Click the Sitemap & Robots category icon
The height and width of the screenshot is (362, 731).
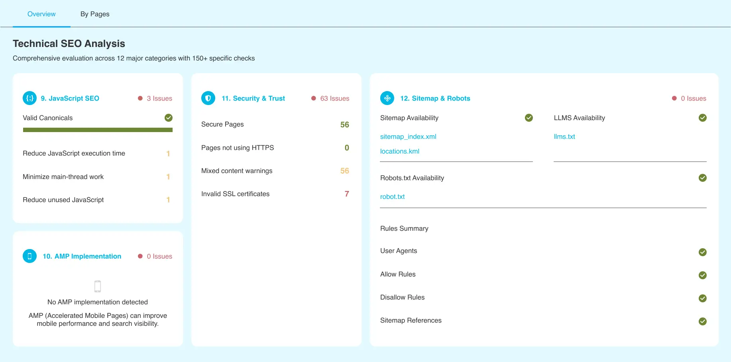point(387,98)
